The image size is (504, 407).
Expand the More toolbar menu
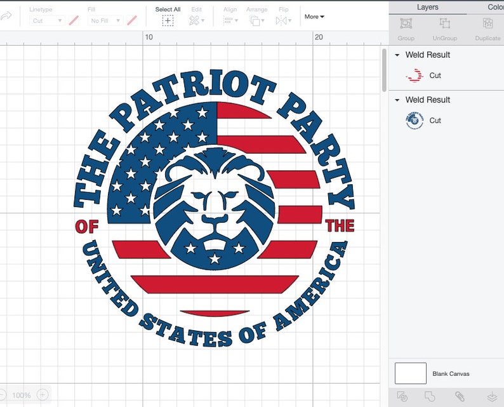point(314,17)
